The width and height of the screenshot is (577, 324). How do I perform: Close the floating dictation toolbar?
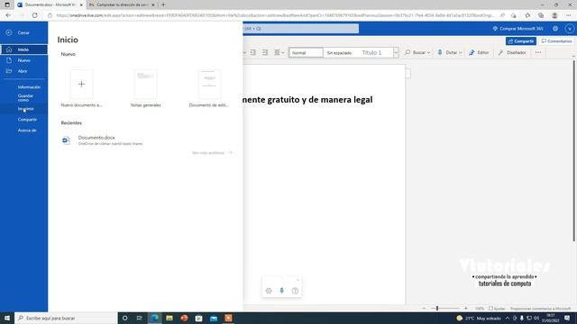(298, 280)
